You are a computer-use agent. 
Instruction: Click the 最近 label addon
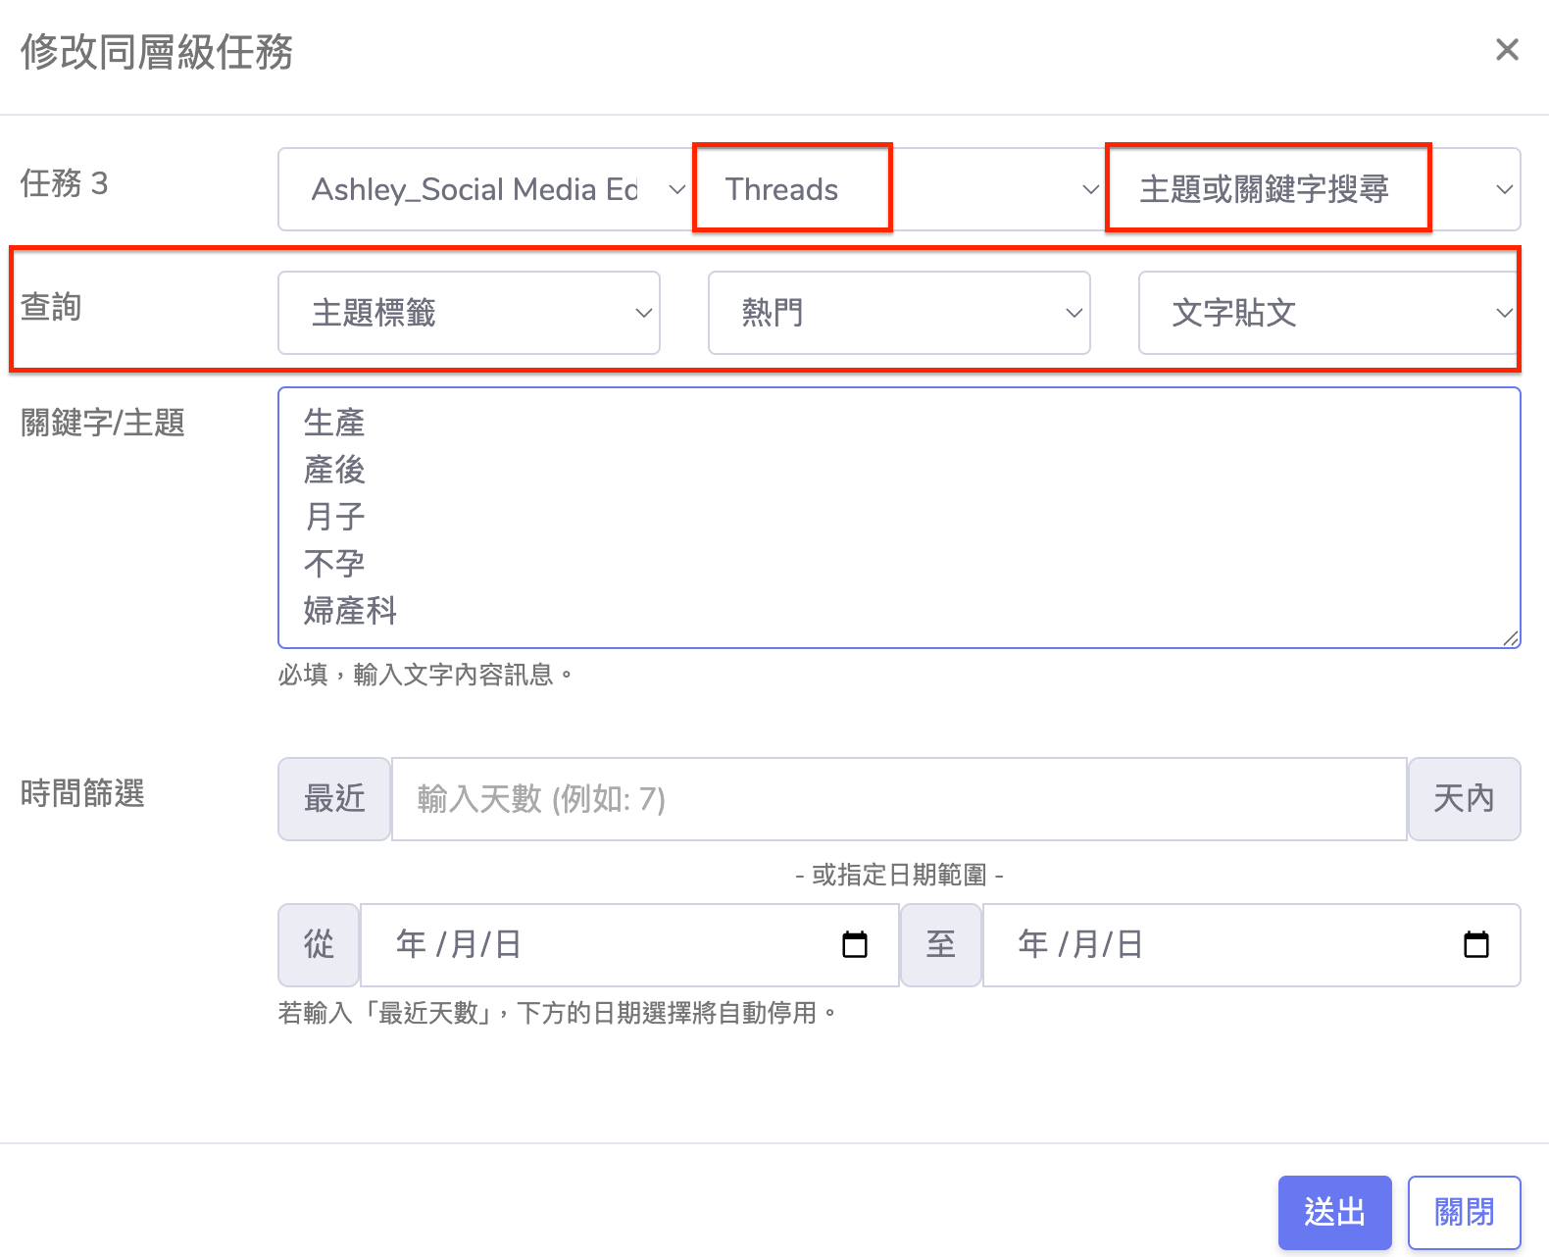[334, 799]
